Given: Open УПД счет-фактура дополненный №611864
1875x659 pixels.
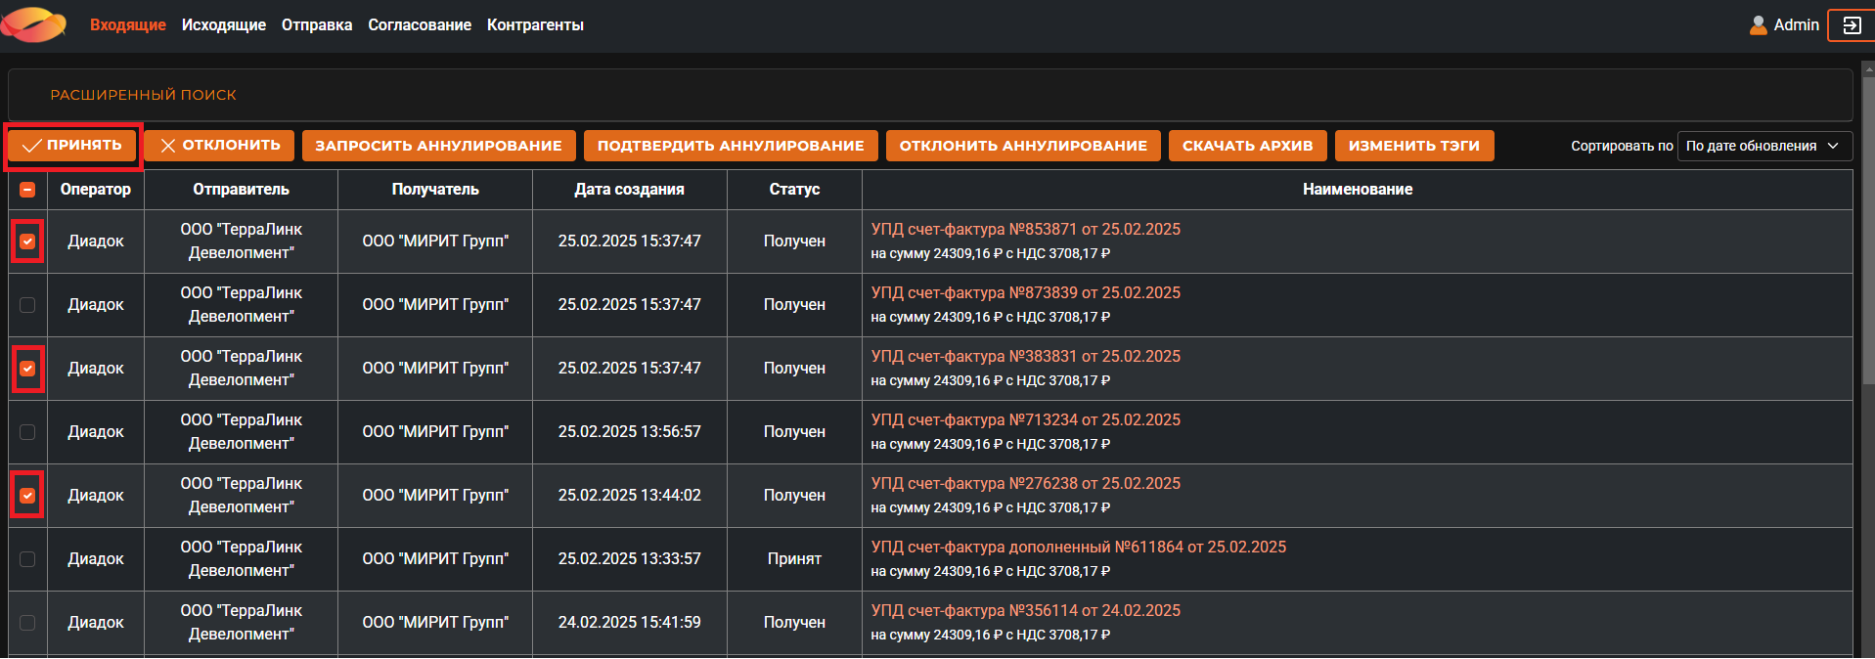Looking at the screenshot, I should coord(1078,547).
